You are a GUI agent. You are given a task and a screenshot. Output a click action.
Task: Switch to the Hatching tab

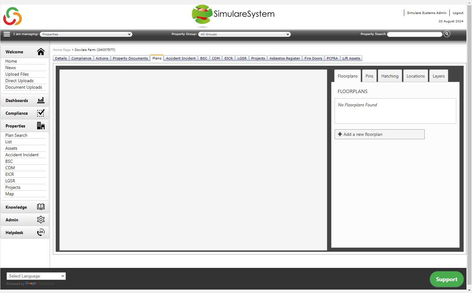tap(390, 76)
